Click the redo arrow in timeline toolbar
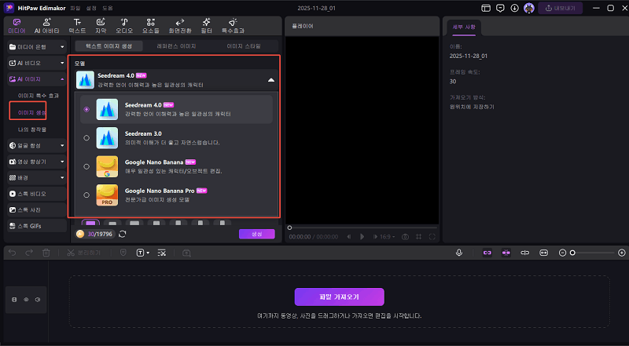Image resolution: width=629 pixels, height=346 pixels. 29,253
